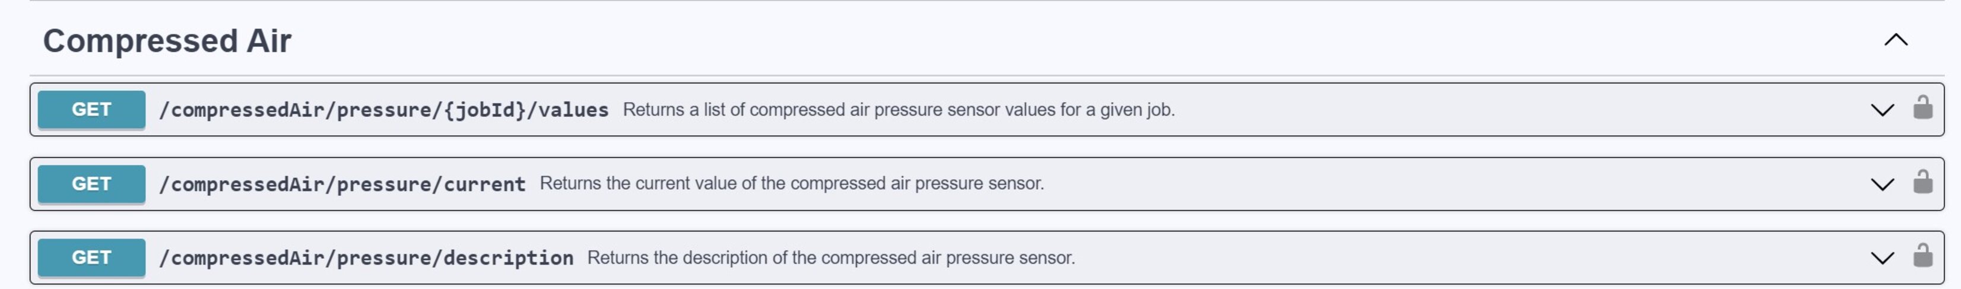Click the GET button for pressure/description
The height and width of the screenshot is (289, 1961).
point(91,258)
